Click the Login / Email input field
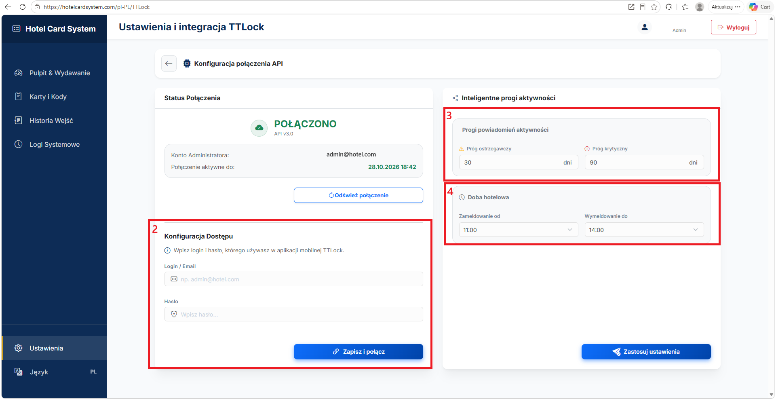This screenshot has height=399, width=776. [293, 279]
